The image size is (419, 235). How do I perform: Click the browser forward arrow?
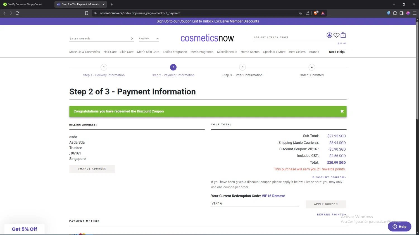coord(11,13)
